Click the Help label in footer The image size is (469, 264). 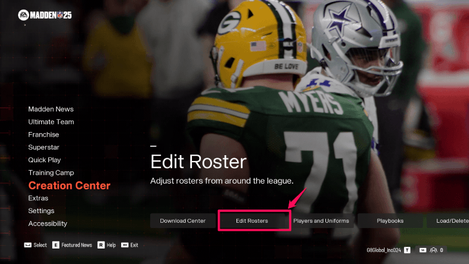pos(111,245)
